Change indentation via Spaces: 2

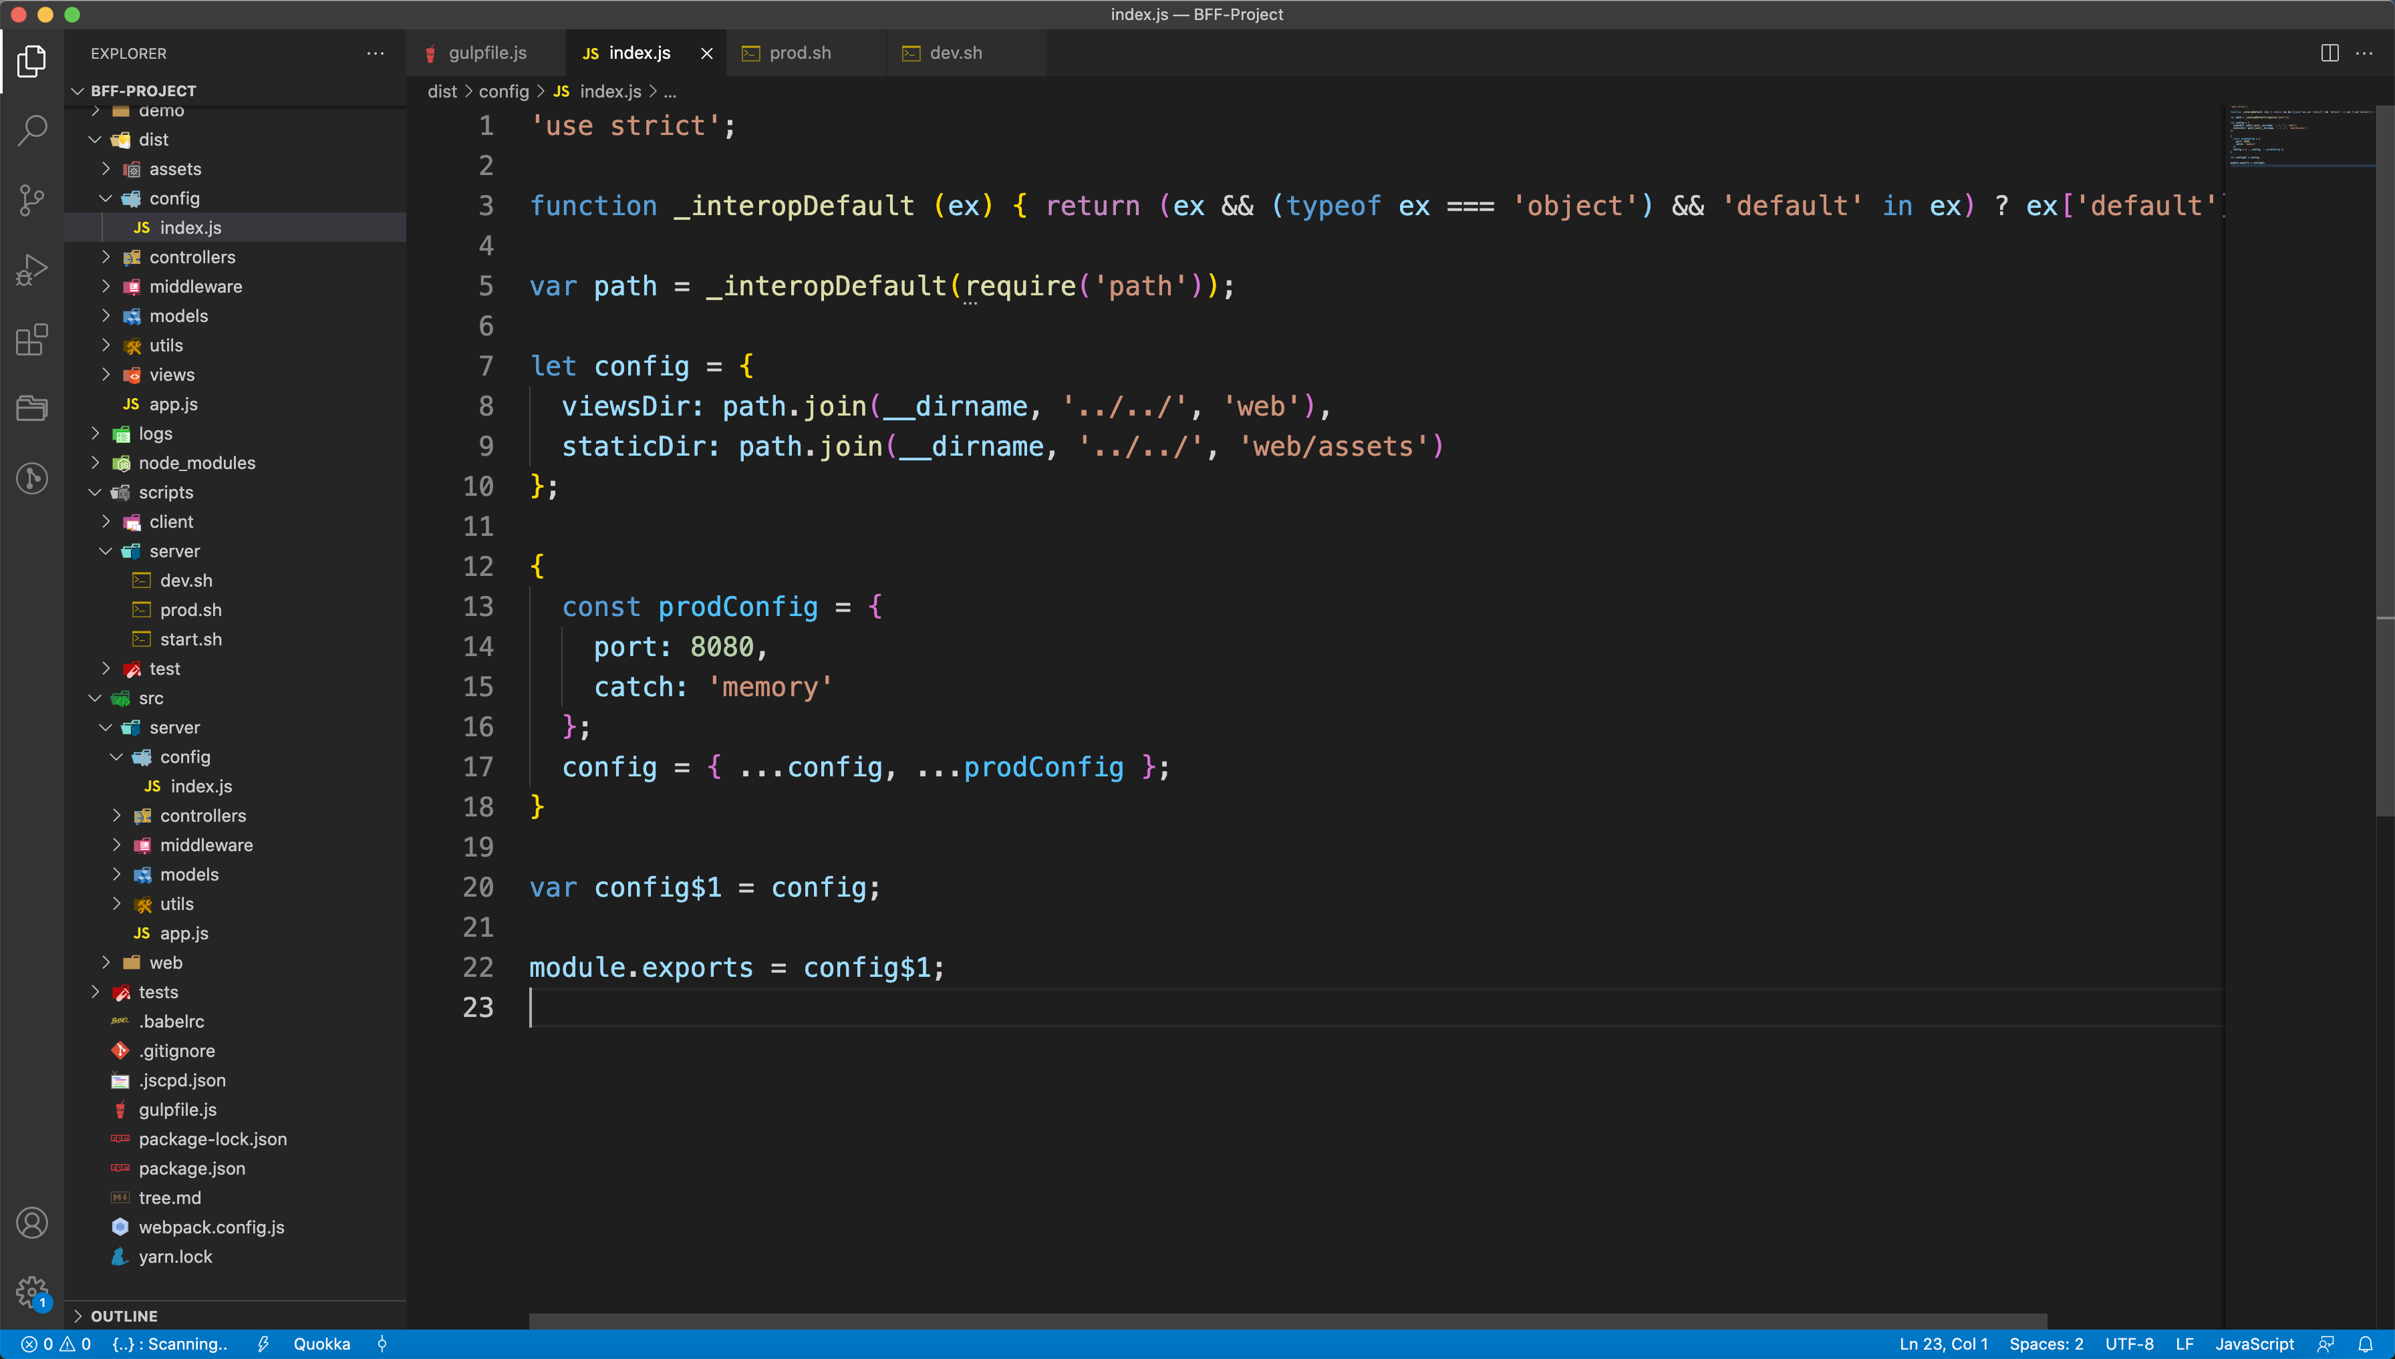click(x=2046, y=1344)
